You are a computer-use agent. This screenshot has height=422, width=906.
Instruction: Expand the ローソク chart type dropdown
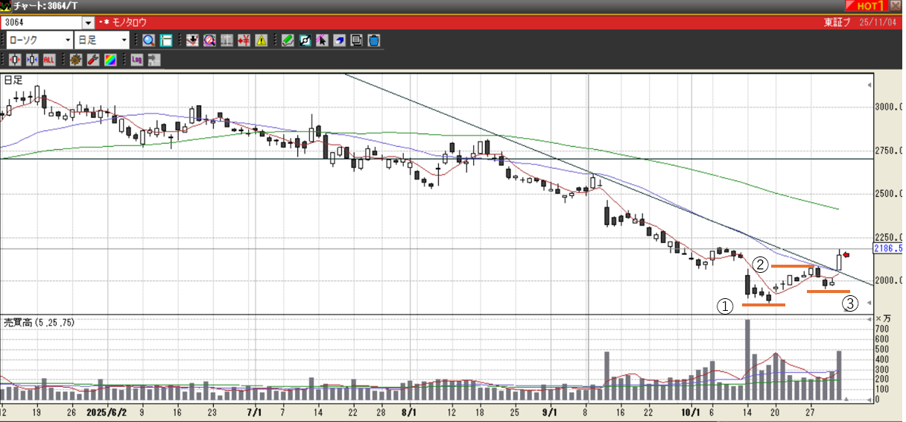[69, 40]
